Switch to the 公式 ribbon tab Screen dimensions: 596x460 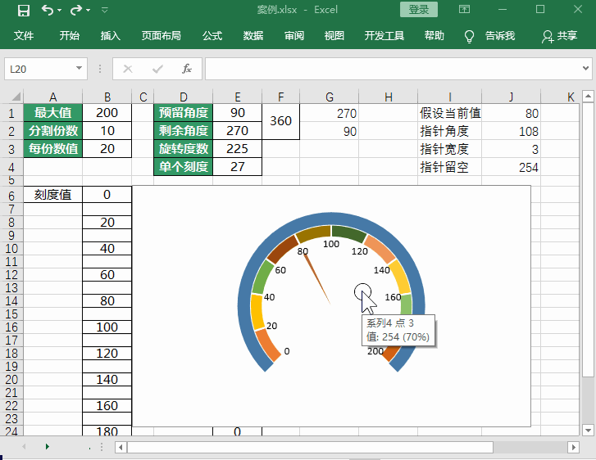pos(212,36)
